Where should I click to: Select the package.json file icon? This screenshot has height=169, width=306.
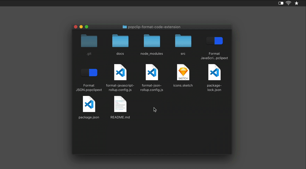click(89, 104)
